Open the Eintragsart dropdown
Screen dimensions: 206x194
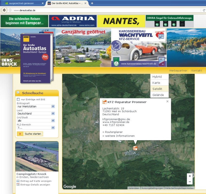[x=36, y=106]
